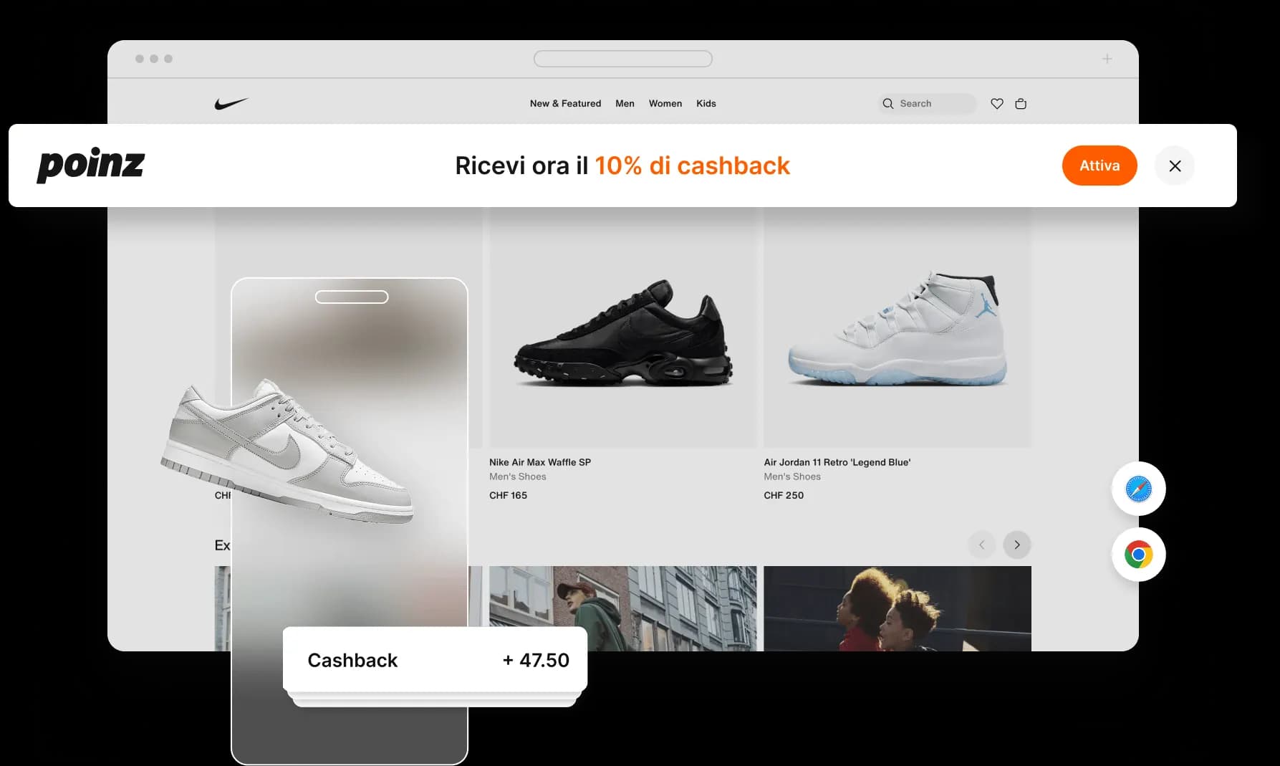The image size is (1280, 766).
Task: Activate cashback with the Attiva button
Action: click(1099, 166)
